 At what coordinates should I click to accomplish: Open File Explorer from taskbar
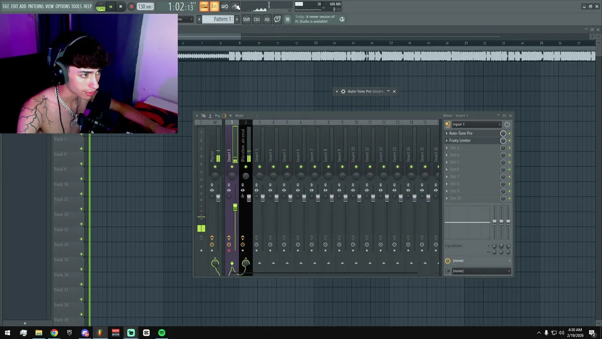click(x=39, y=333)
